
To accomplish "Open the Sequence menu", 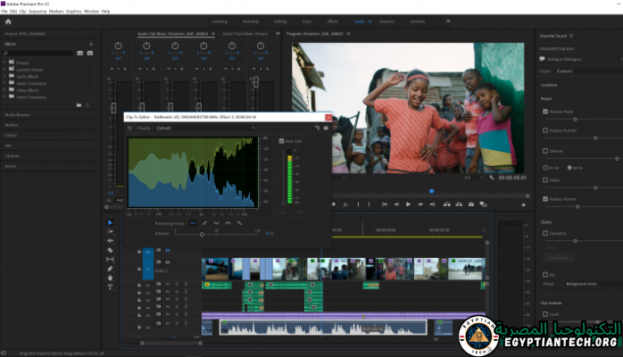I will pos(37,11).
